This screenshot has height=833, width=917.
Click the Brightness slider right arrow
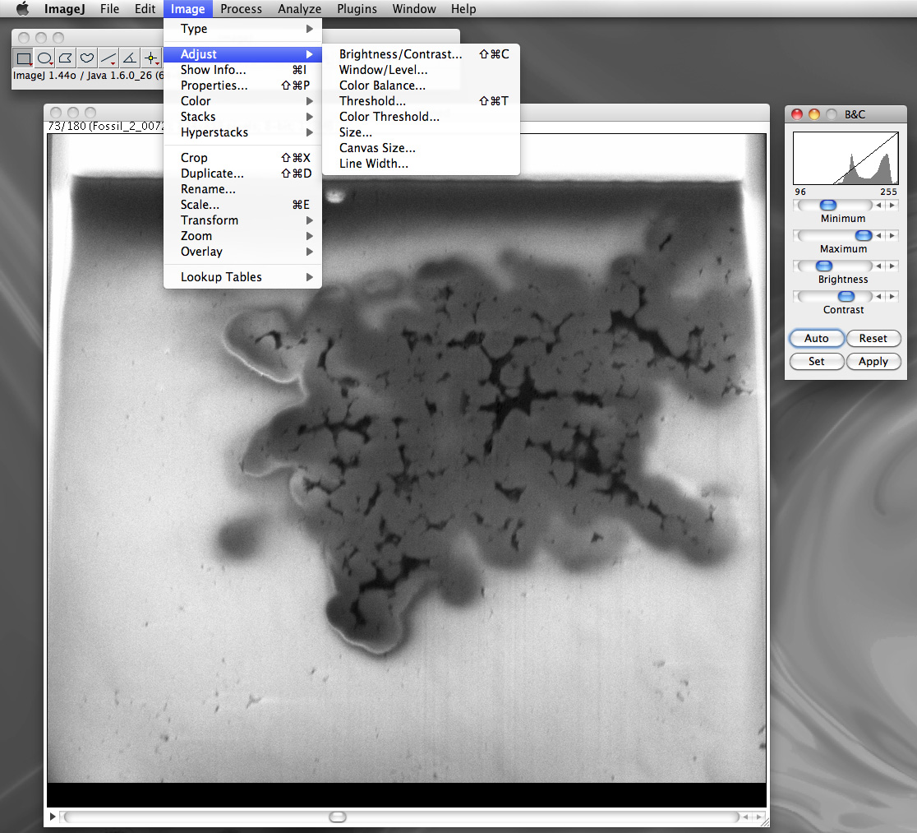click(x=892, y=266)
